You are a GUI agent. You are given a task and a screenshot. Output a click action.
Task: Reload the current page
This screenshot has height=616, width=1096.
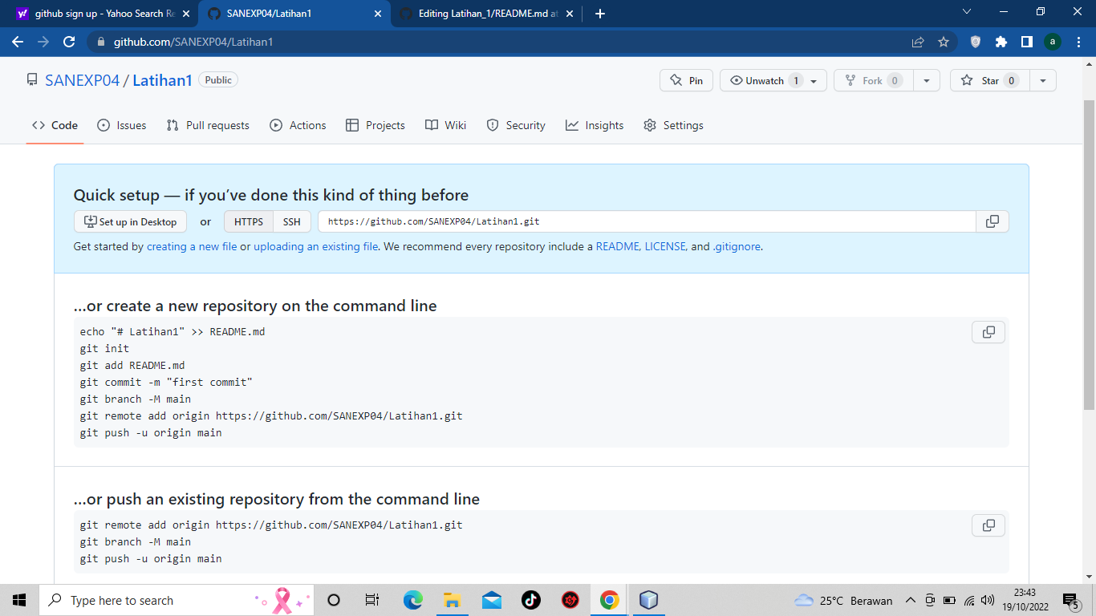[69, 42]
